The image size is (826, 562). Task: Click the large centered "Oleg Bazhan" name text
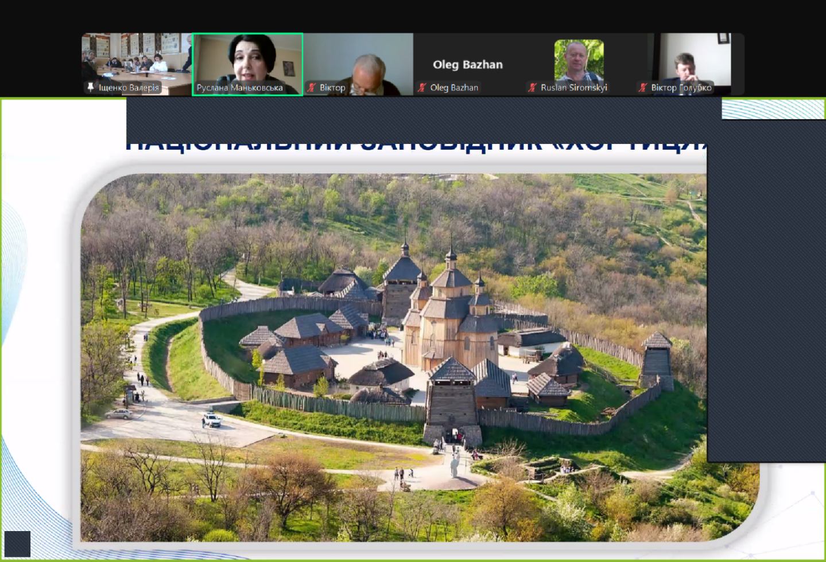[468, 65]
